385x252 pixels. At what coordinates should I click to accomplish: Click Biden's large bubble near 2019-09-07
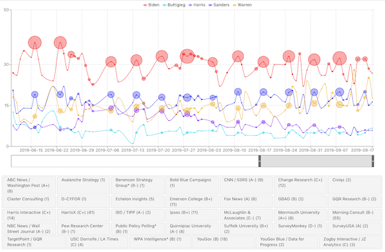click(339, 58)
